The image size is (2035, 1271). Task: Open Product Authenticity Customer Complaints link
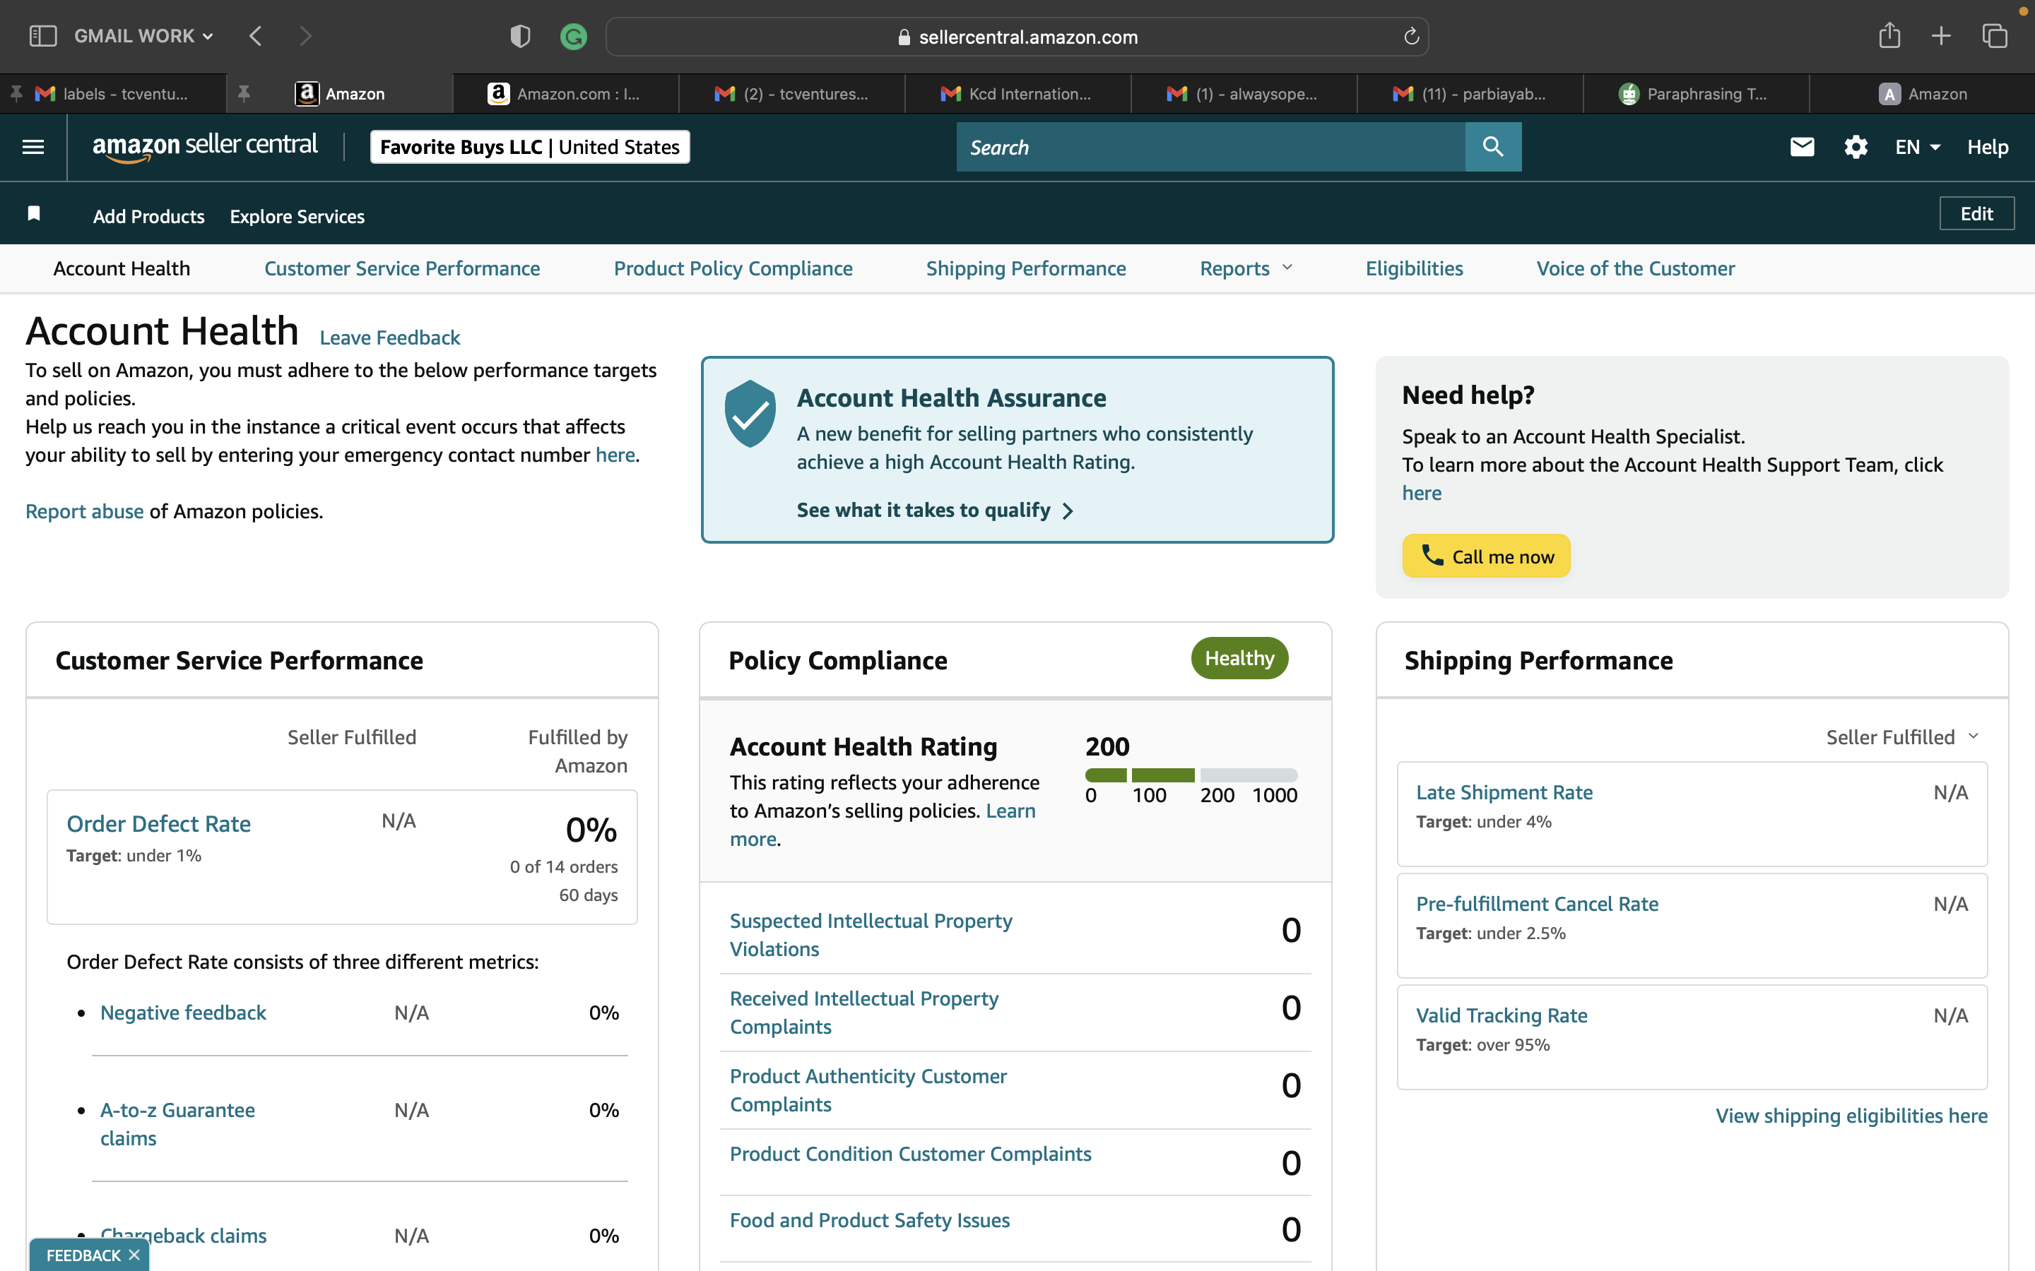pyautogui.click(x=868, y=1090)
